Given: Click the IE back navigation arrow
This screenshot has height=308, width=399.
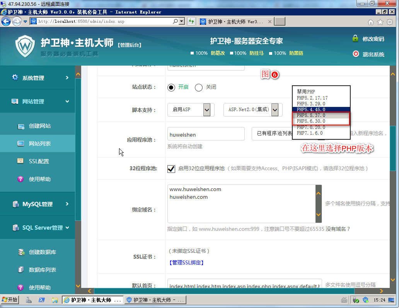Looking at the screenshot, I should tap(6, 22).
